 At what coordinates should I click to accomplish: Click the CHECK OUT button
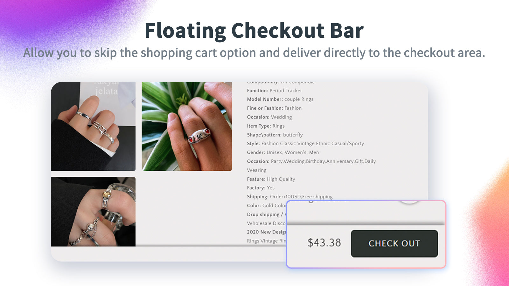(394, 243)
